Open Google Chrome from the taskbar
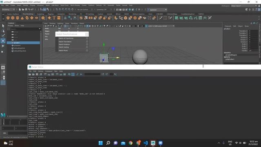 [130, 143]
